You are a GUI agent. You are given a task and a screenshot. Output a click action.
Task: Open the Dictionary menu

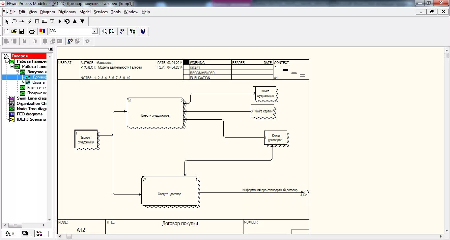(x=67, y=12)
